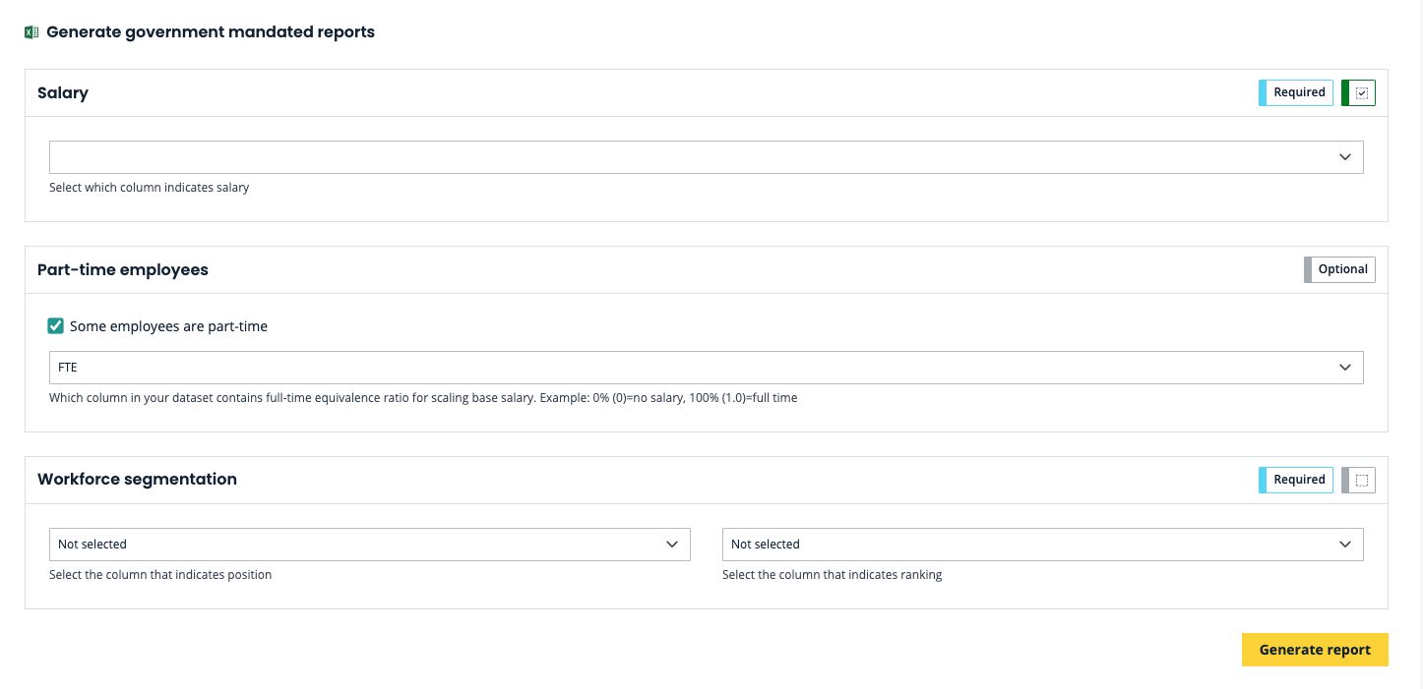1423x689 pixels.
Task: Click the Required badge in Workforce segmentation
Action: [1298, 480]
